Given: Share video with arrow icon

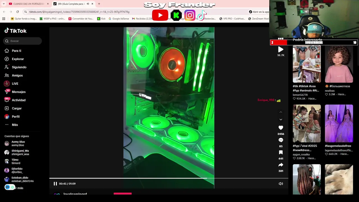Looking at the screenshot, I should pos(281,165).
